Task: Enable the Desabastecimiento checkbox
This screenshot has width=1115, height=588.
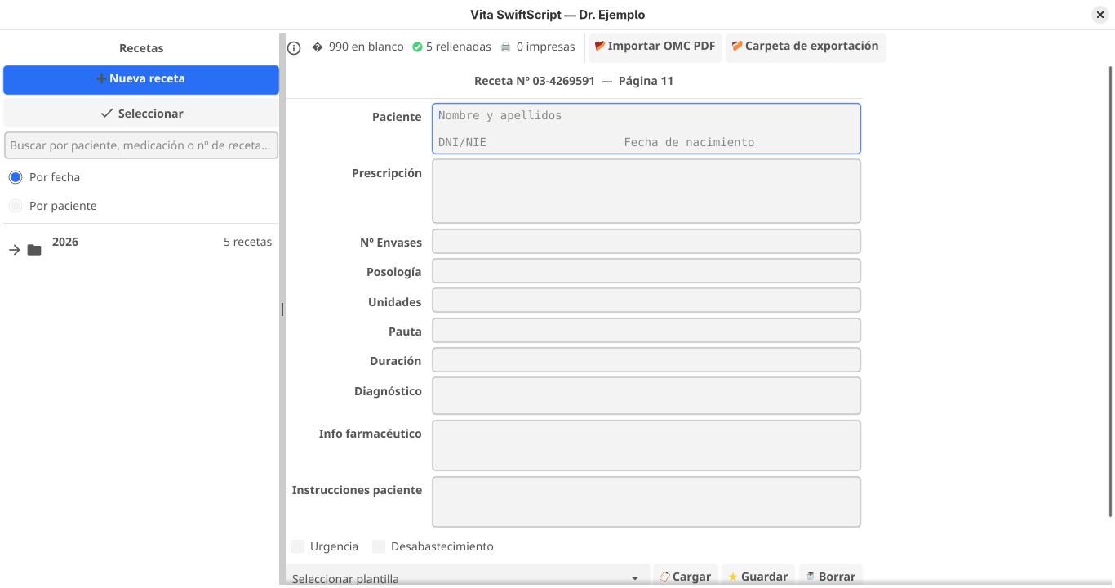Action: coord(379,546)
